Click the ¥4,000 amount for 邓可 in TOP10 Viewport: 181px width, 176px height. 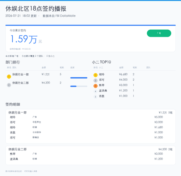pyautogui.click(x=123, y=80)
